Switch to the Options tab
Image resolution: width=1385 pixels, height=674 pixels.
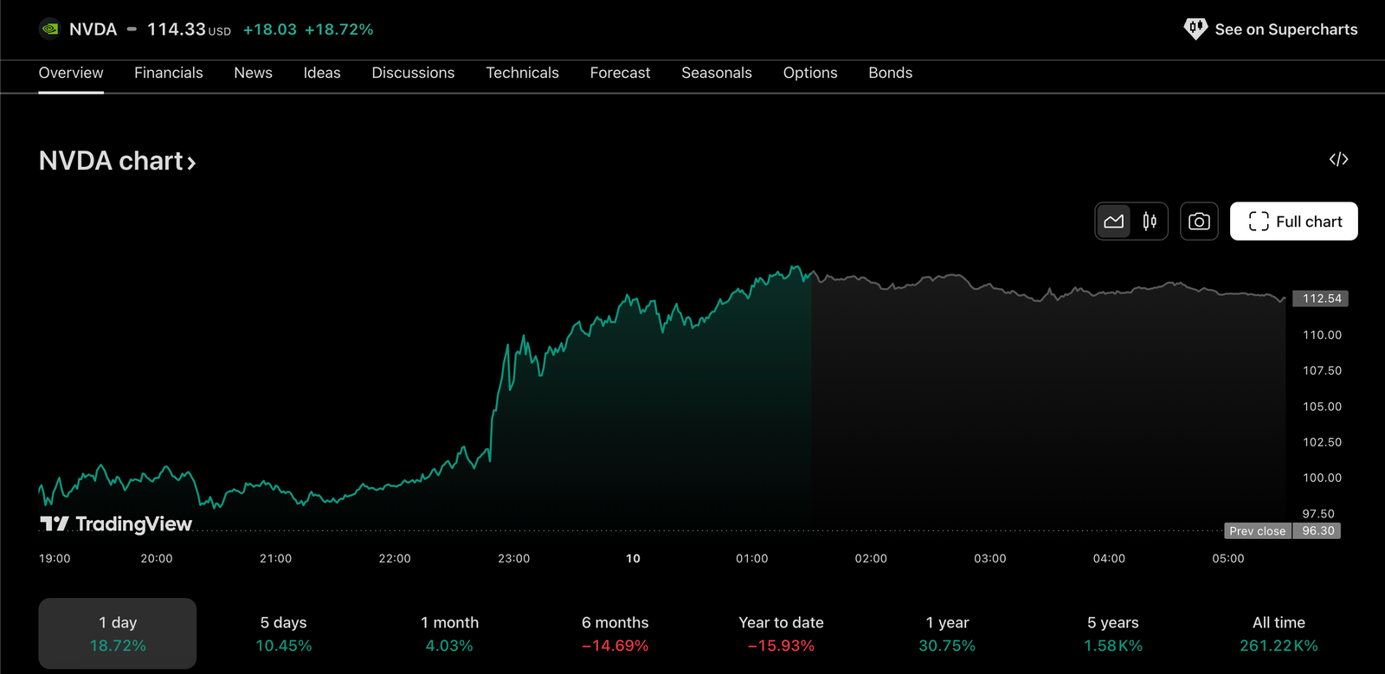[x=810, y=73]
